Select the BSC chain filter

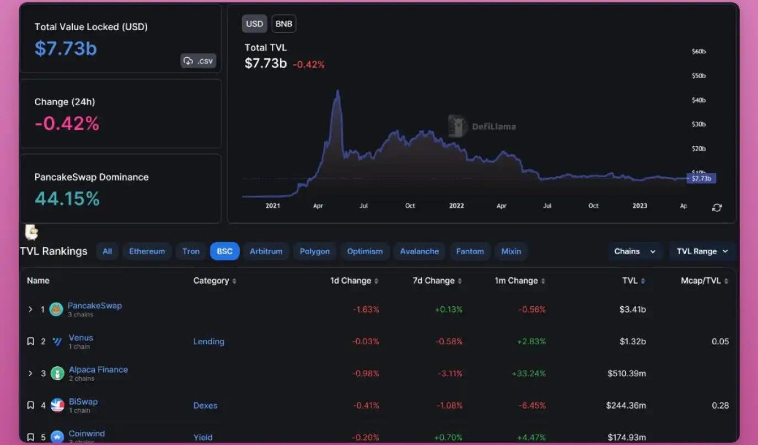224,251
